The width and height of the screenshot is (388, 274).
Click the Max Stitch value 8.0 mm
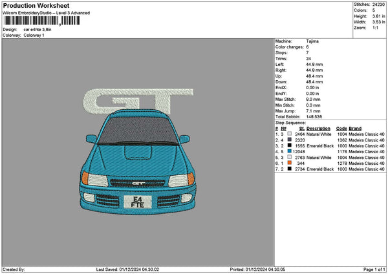coord(313,100)
